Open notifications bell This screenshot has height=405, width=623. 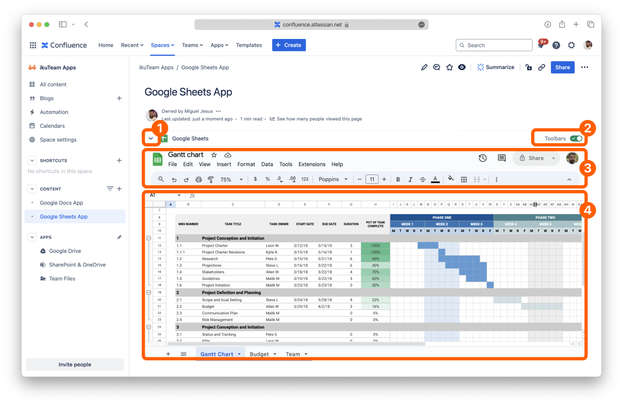541,46
